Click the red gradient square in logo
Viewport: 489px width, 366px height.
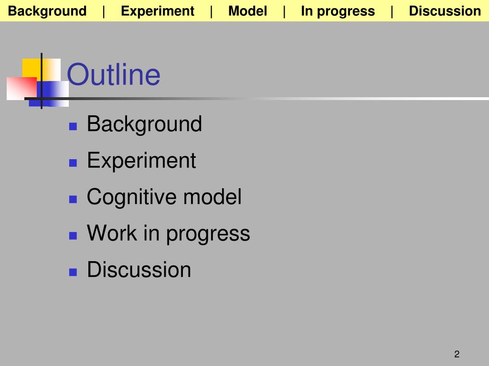pyautogui.click(x=21, y=88)
